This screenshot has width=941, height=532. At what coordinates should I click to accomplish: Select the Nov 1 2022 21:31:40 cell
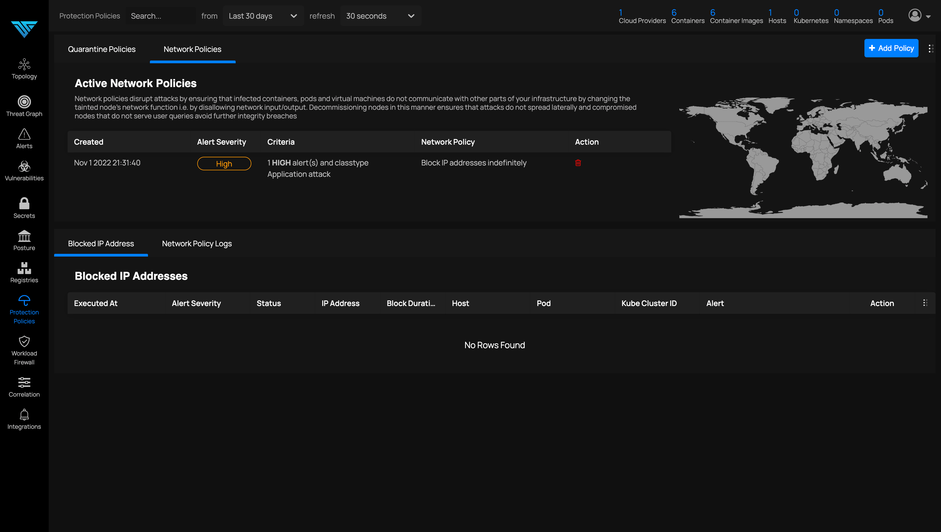[x=107, y=162]
